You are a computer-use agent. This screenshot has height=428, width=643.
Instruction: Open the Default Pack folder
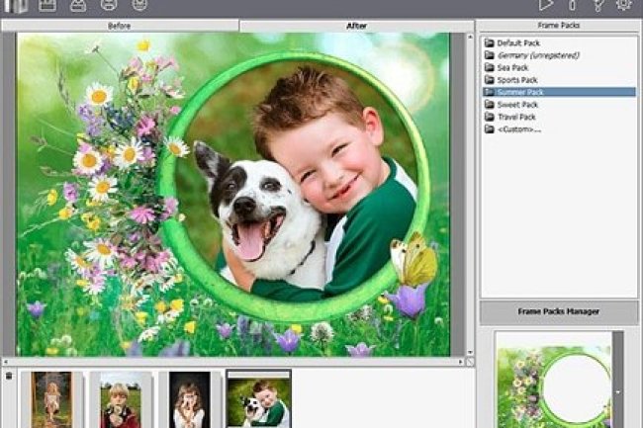[516, 43]
